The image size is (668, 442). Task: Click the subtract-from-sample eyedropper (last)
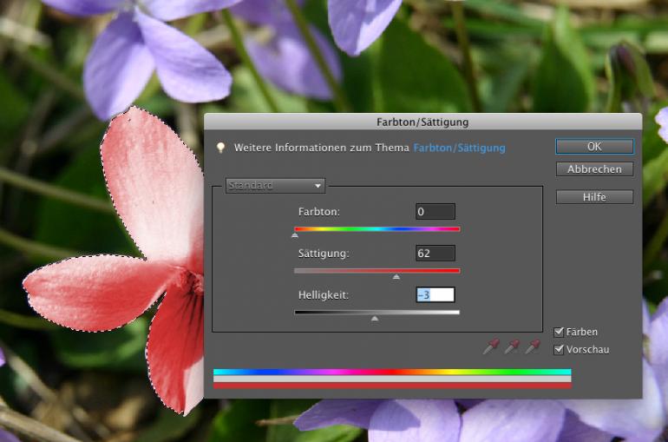pos(533,346)
